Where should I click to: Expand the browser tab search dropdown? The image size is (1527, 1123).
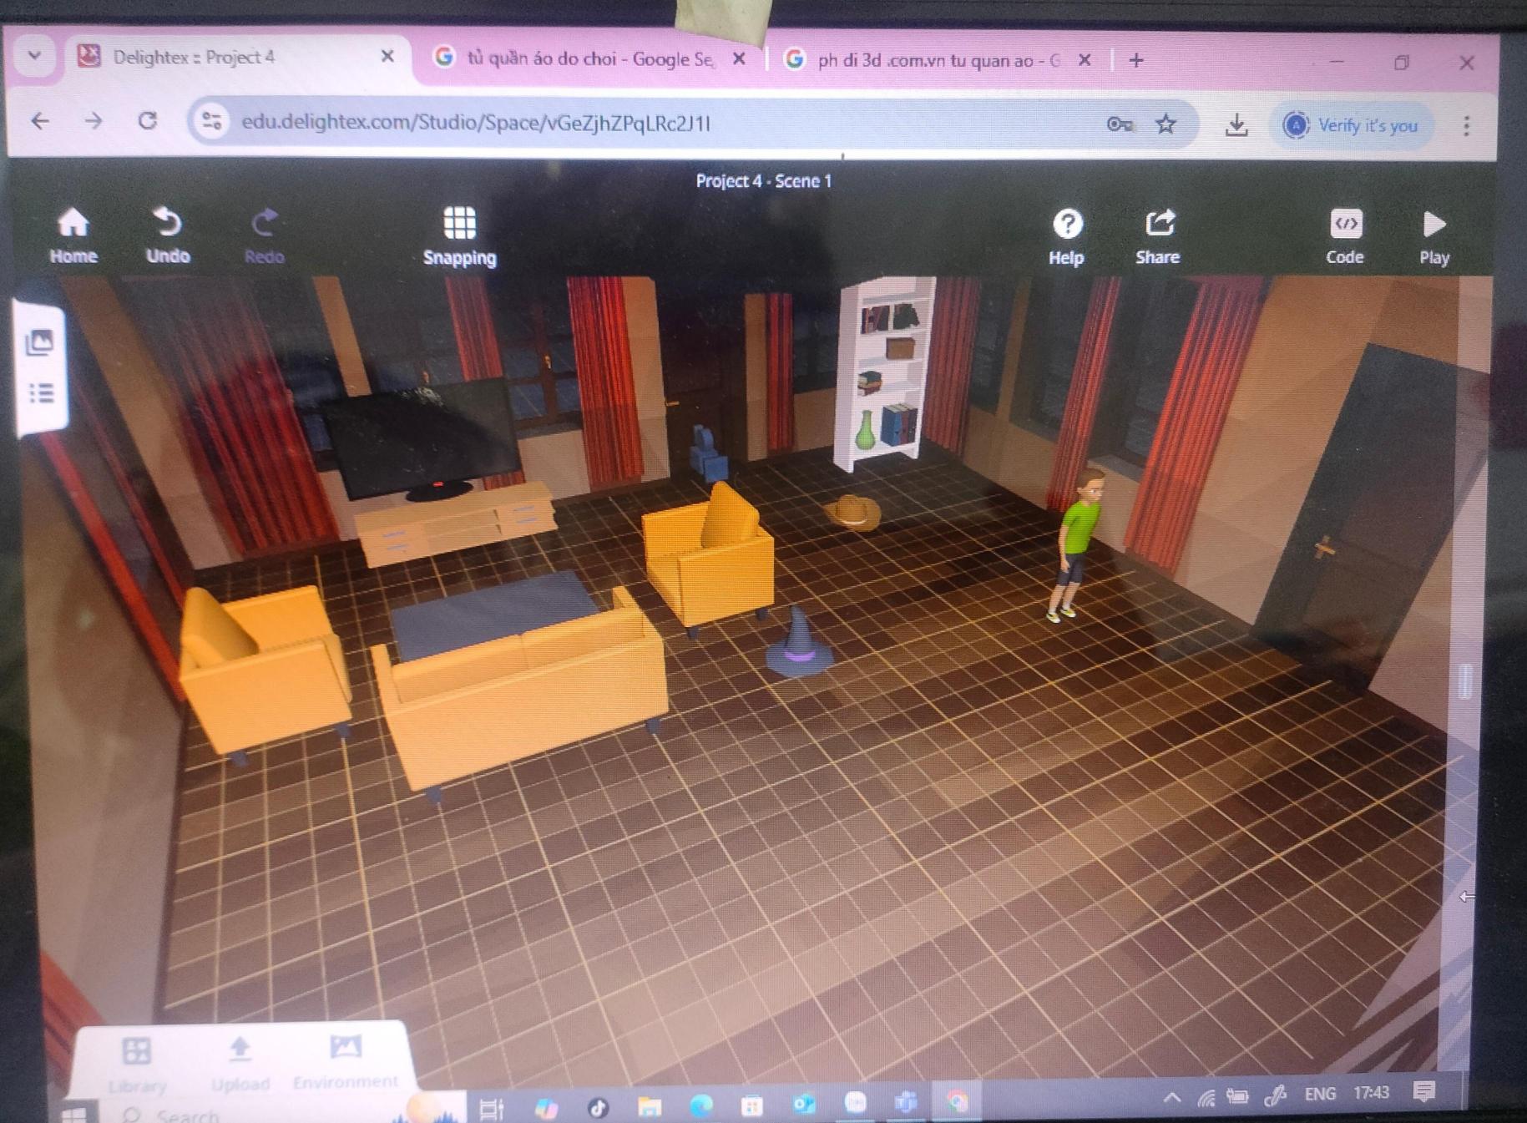tap(34, 56)
